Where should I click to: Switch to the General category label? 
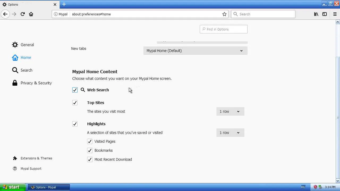[27, 45]
